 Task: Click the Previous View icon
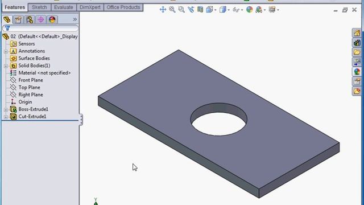pos(191,10)
